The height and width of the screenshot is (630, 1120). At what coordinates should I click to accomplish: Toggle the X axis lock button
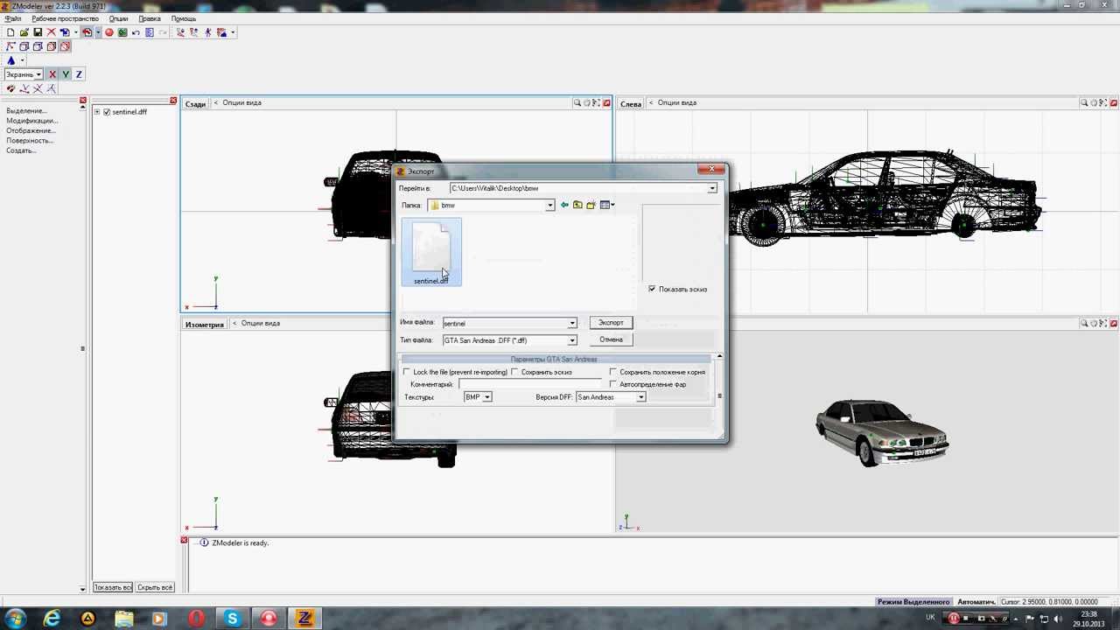(52, 74)
